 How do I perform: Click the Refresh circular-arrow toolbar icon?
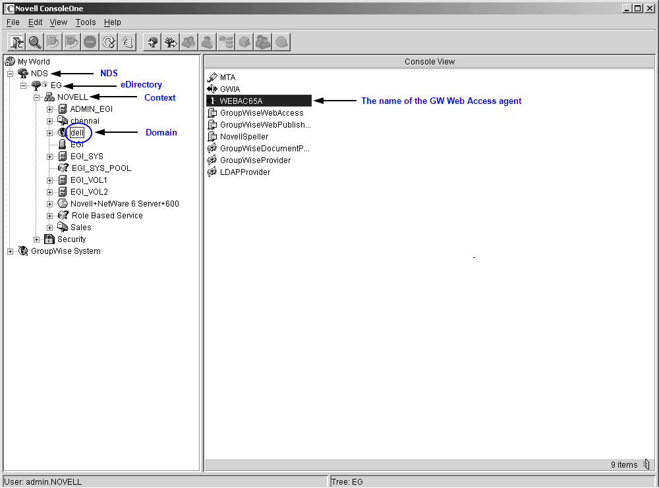[x=109, y=42]
